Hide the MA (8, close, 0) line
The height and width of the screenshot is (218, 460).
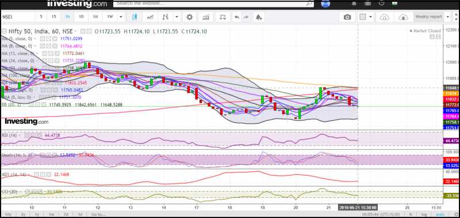pyautogui.click(x=42, y=46)
